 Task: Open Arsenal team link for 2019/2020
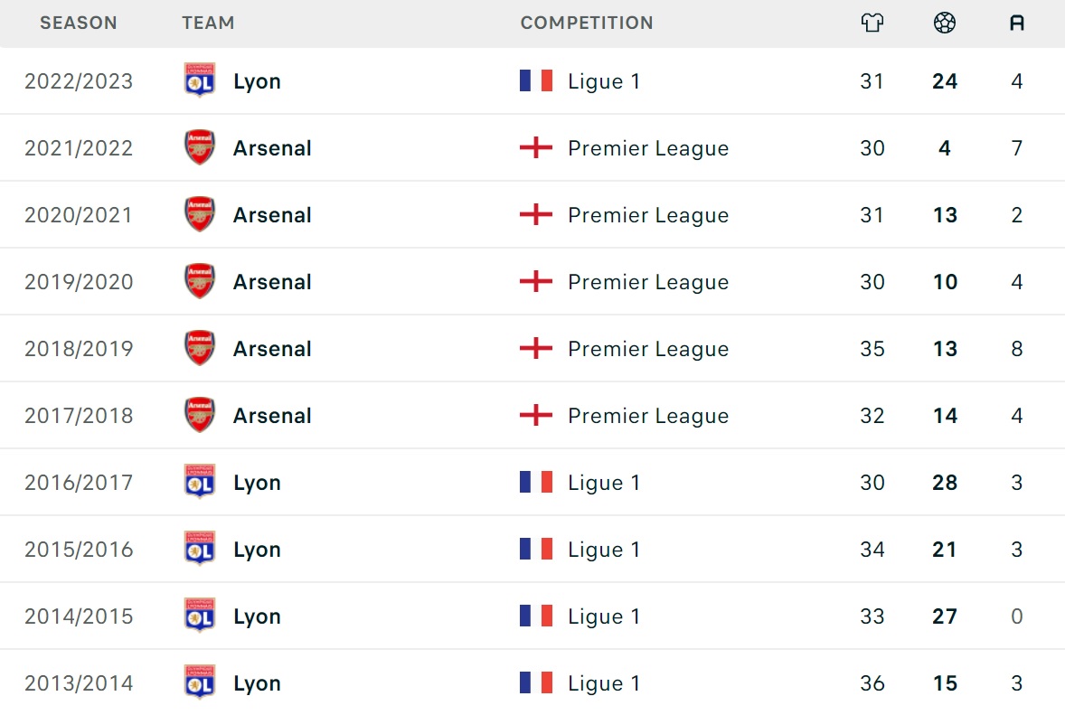pyautogui.click(x=272, y=282)
